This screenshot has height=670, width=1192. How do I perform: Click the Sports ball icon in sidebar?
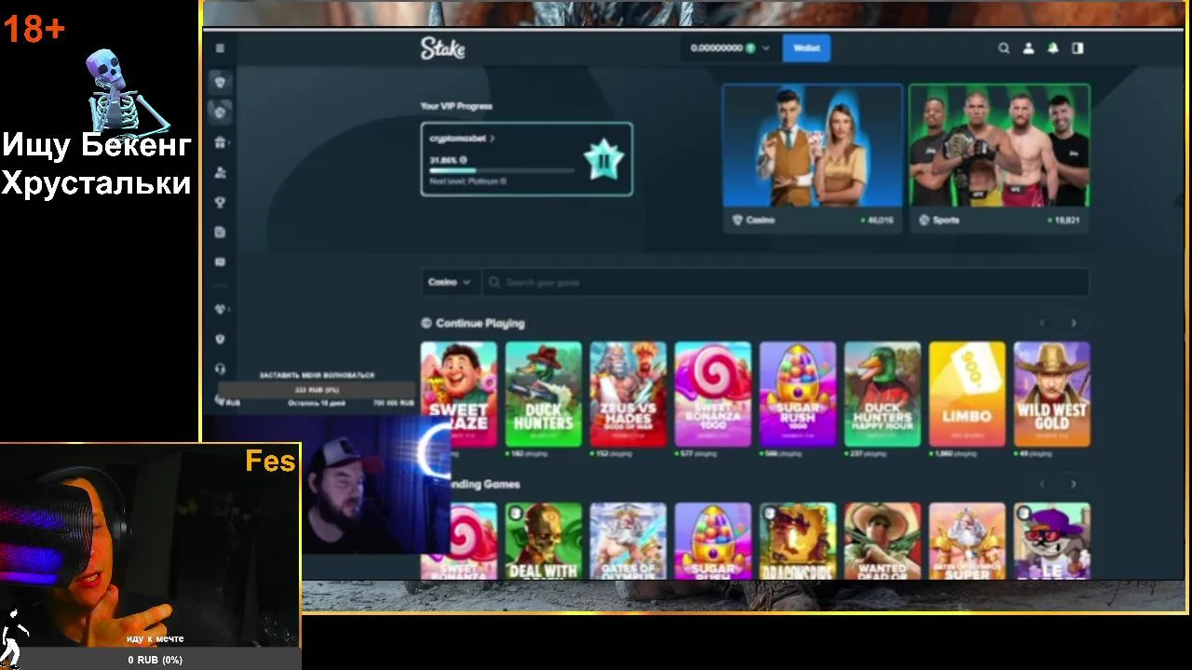tap(220, 112)
